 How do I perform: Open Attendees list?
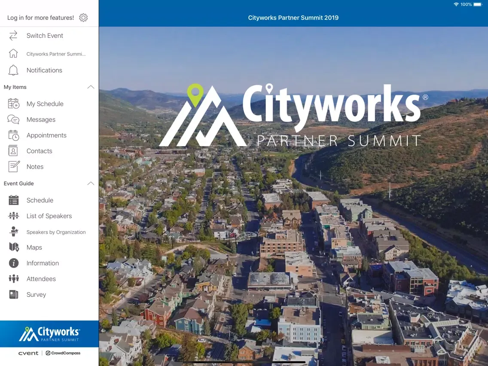pyautogui.click(x=49, y=279)
